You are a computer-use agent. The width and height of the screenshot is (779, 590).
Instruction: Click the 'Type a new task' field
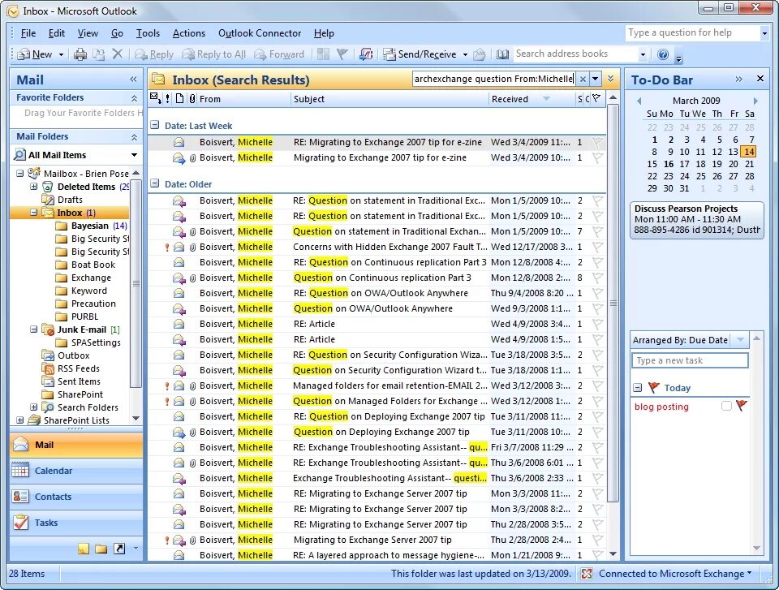click(690, 360)
